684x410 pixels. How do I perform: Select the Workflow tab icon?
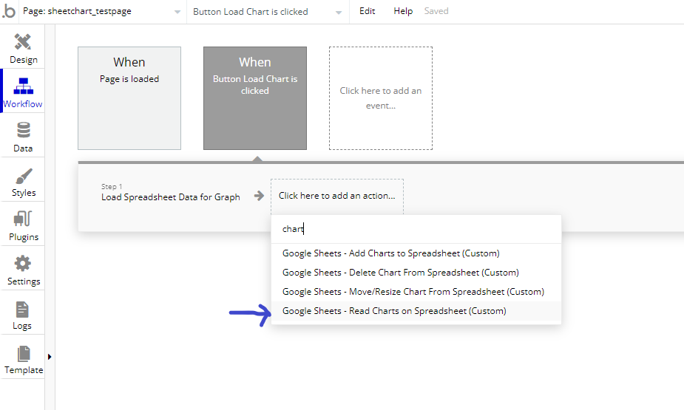point(23,86)
